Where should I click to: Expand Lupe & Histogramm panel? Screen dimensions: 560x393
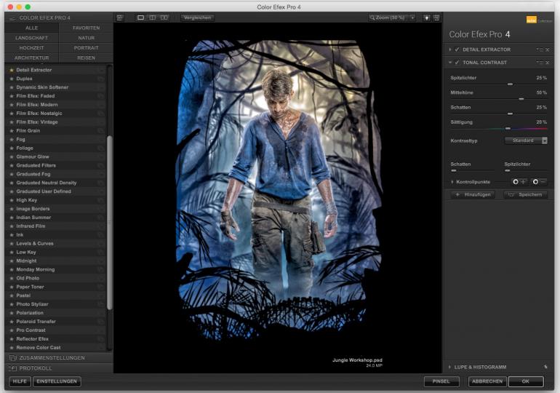pyautogui.click(x=450, y=367)
